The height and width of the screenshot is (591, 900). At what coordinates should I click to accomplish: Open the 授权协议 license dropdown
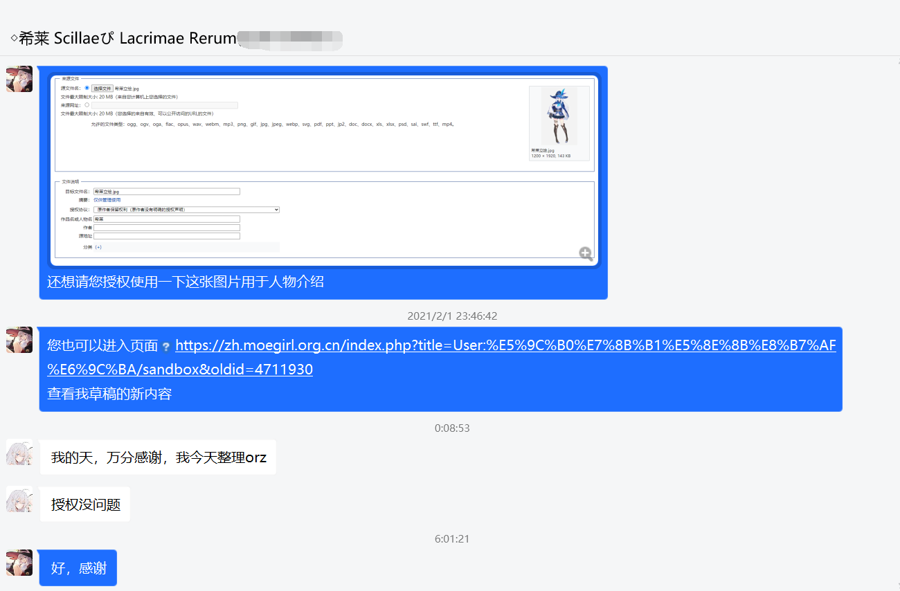(186, 209)
